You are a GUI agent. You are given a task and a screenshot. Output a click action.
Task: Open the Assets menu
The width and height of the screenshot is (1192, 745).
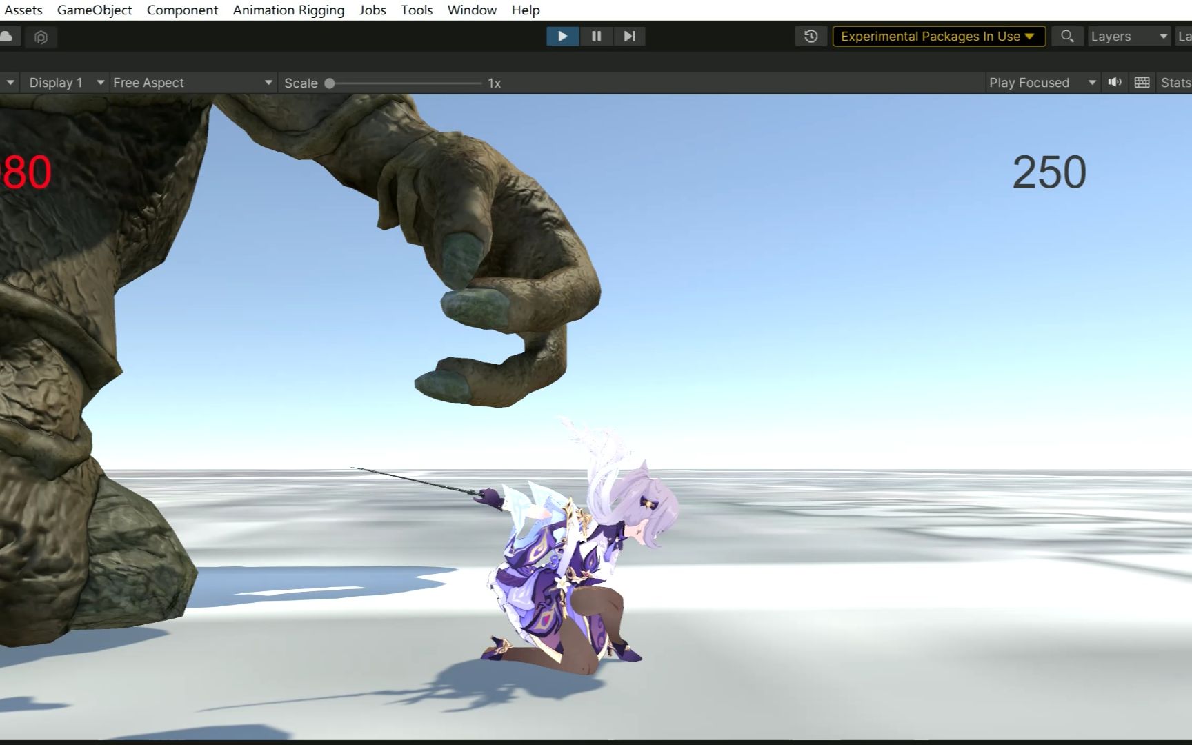[x=23, y=10]
